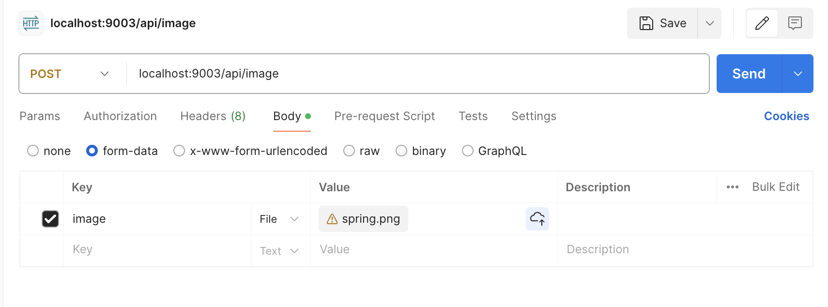Click the HTTP request type icon

[31, 23]
